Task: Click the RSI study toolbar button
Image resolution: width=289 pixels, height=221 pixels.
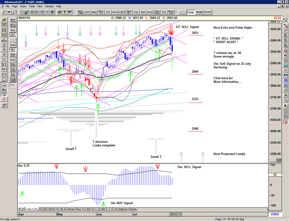Action: pos(143,12)
